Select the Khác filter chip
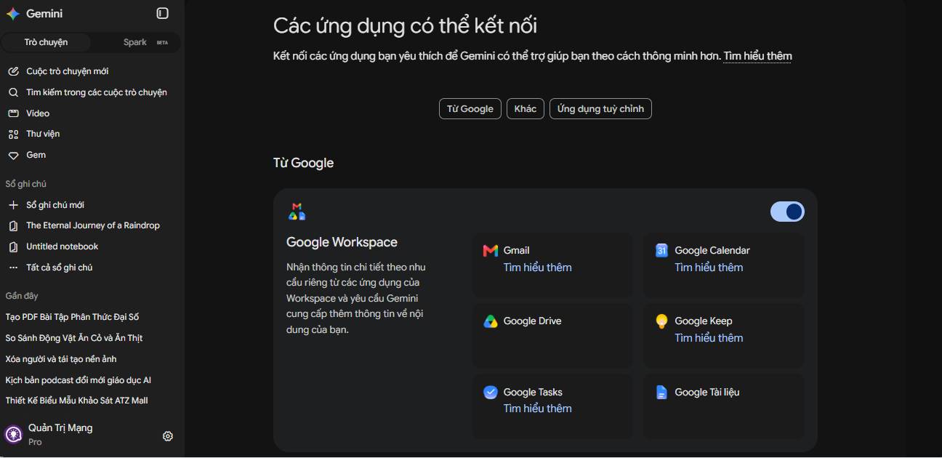 click(x=525, y=109)
